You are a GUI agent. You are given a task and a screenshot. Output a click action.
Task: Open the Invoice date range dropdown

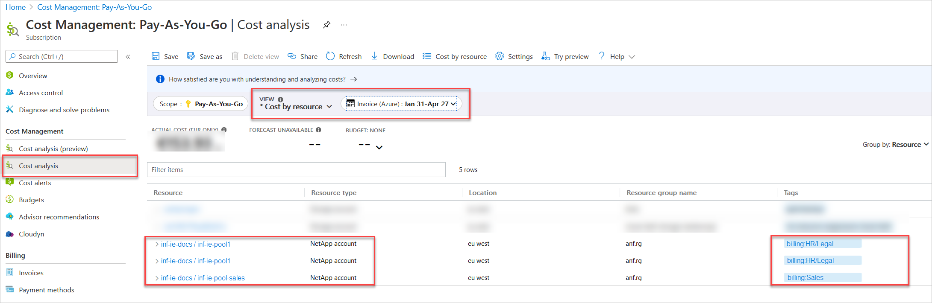(401, 104)
